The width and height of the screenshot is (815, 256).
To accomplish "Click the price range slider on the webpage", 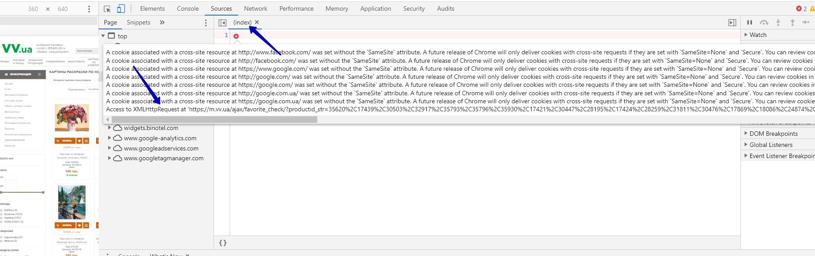I will click(22, 192).
